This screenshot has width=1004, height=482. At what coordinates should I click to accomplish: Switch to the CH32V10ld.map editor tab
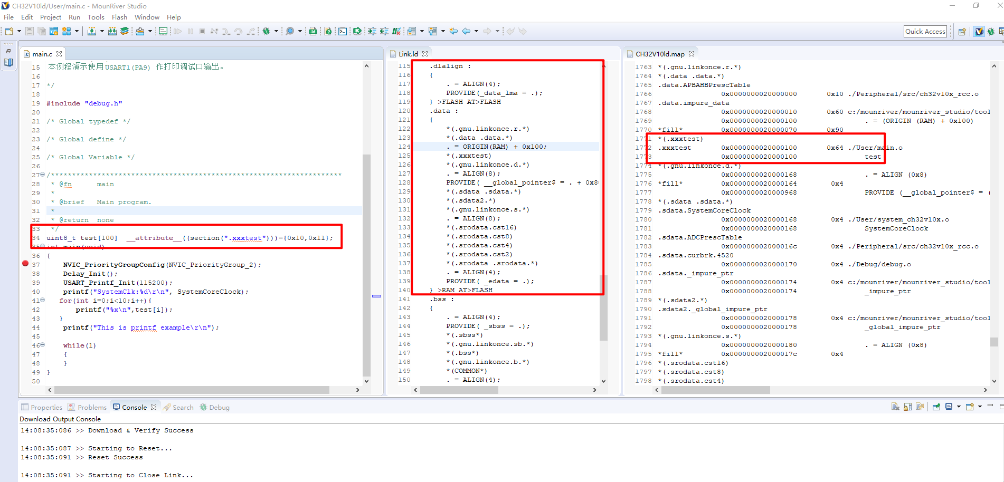coord(660,54)
